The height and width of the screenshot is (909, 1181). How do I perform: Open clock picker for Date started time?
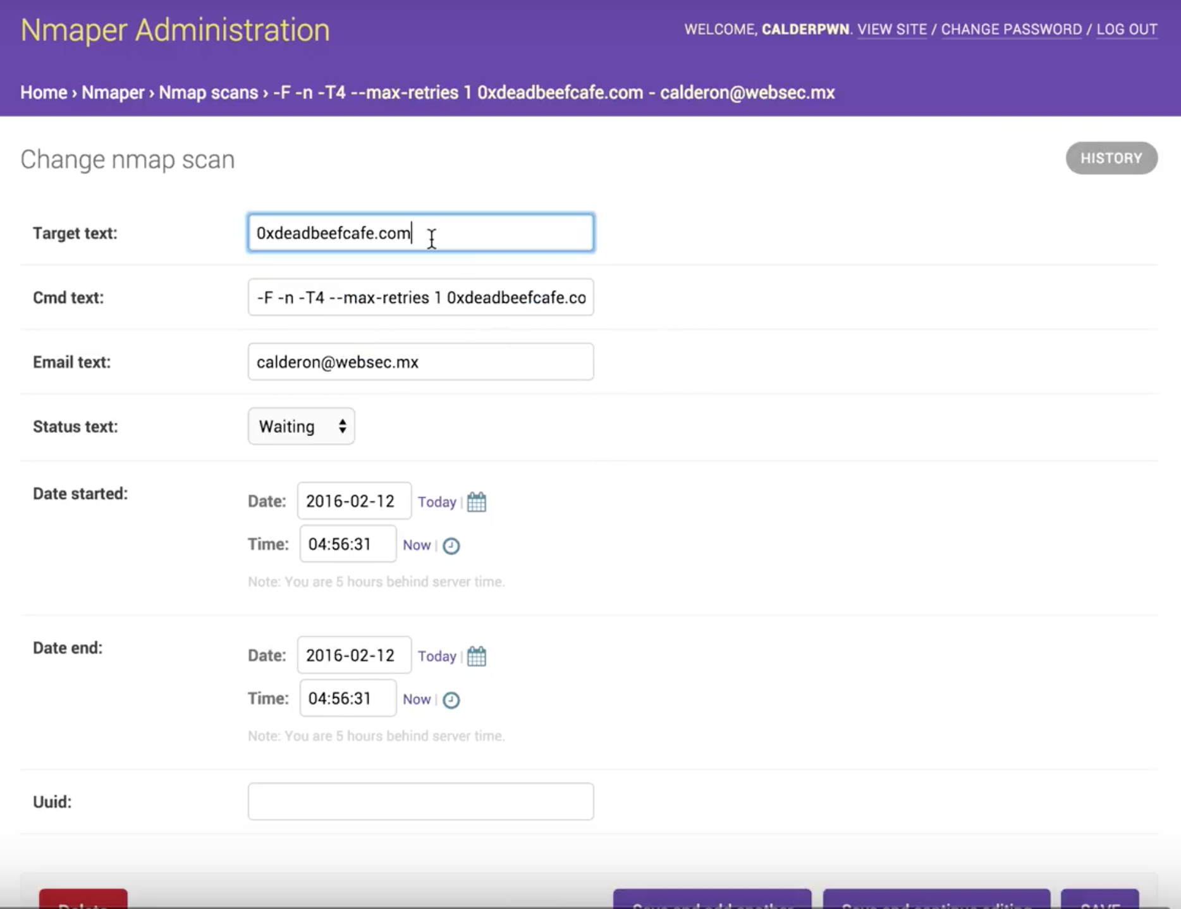click(451, 546)
